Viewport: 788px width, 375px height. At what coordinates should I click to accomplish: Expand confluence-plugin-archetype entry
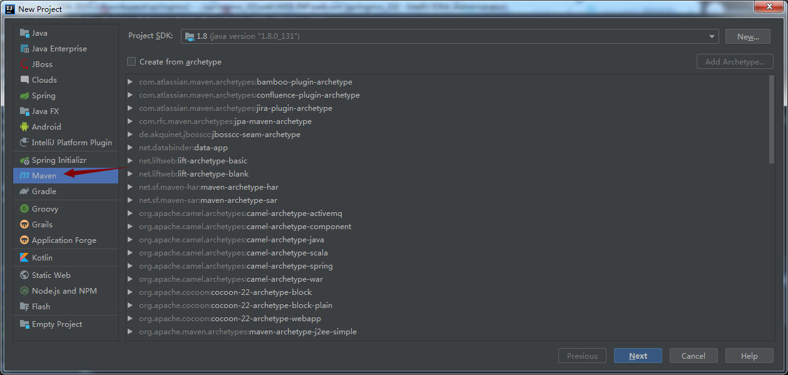click(x=130, y=95)
